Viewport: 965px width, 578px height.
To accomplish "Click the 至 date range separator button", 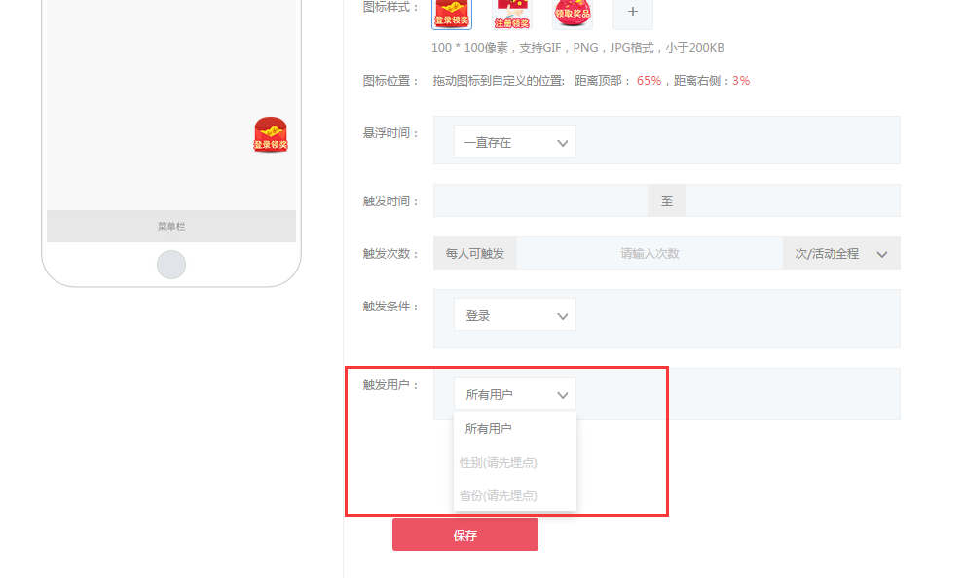I will [666, 200].
